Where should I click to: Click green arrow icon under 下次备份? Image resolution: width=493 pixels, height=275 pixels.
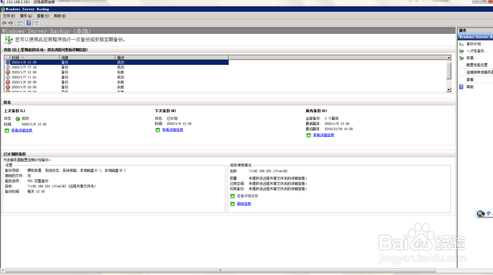158,130
